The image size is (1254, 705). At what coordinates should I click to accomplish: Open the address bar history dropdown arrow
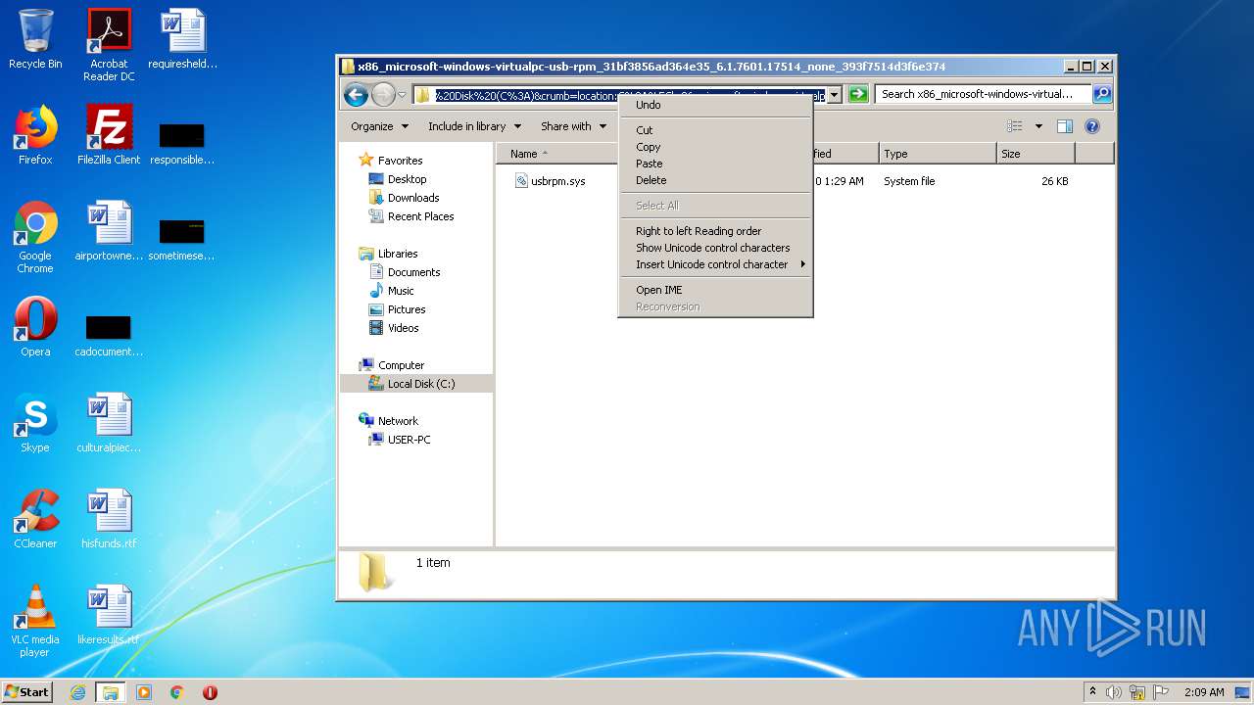pos(834,95)
